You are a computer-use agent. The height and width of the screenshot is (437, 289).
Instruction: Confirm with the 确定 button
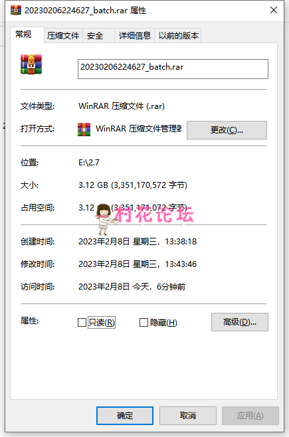coord(125,416)
